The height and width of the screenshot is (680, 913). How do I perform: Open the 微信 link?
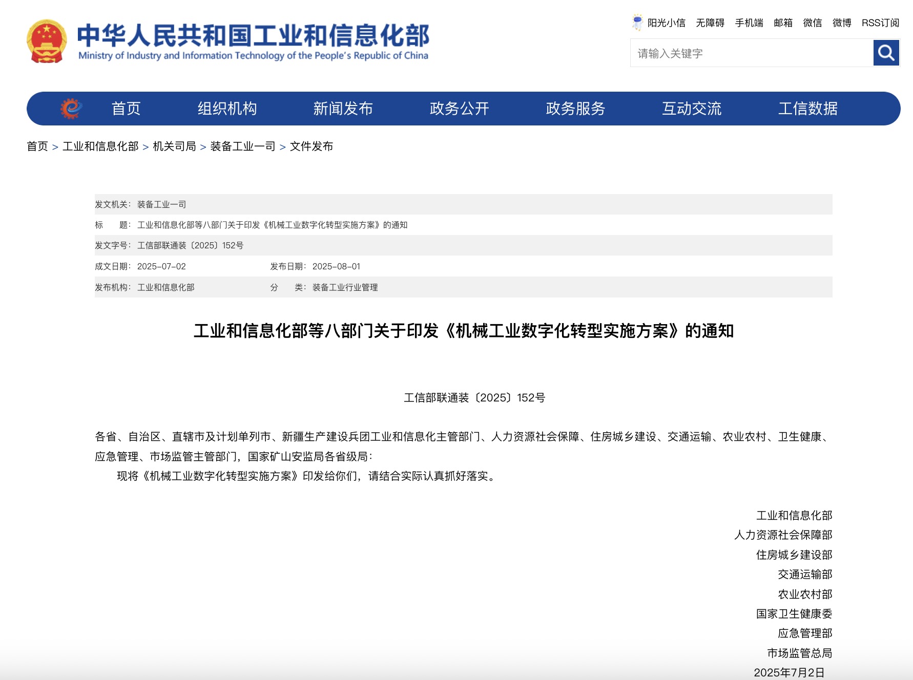813,23
